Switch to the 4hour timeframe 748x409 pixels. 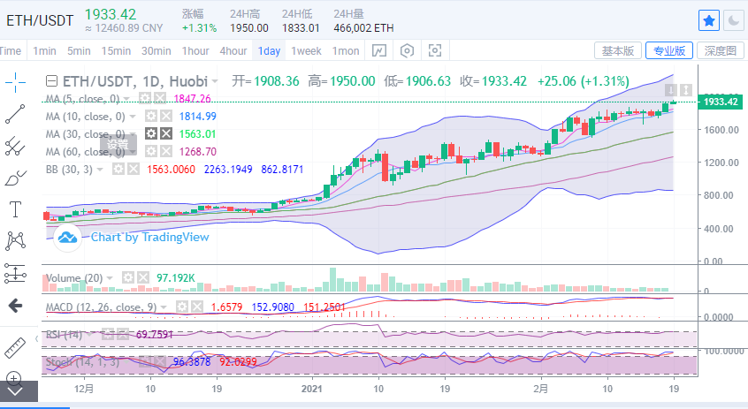point(233,50)
